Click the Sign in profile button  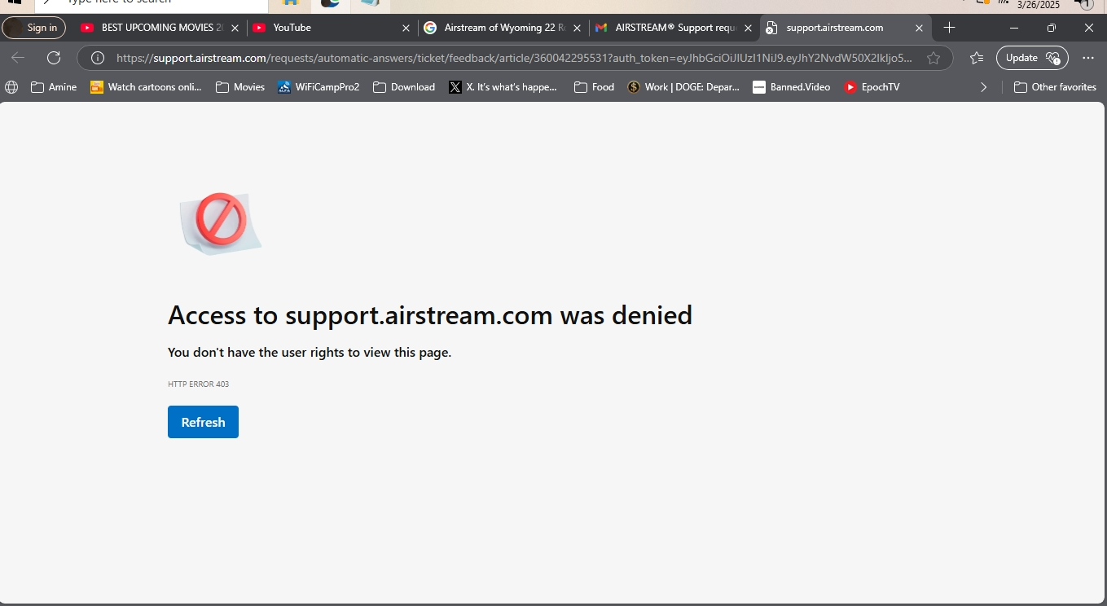pyautogui.click(x=34, y=28)
